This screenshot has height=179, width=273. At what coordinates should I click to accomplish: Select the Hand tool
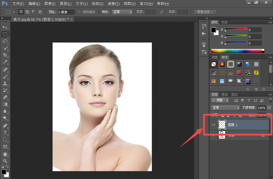click(x=5, y=154)
